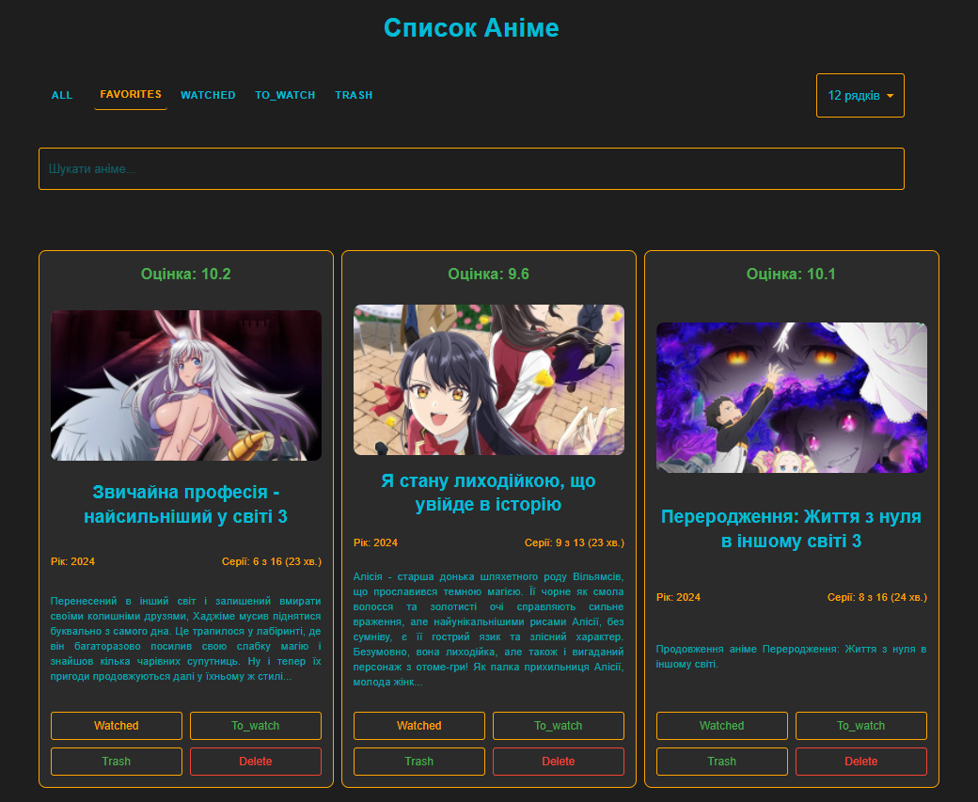Click 'Серії: 6 з 16 (23 хв.)'
This screenshot has width=978, height=802.
pos(272,561)
